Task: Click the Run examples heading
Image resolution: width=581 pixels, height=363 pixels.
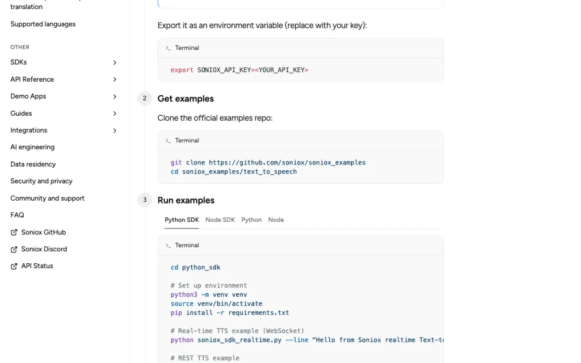Action: [186, 200]
